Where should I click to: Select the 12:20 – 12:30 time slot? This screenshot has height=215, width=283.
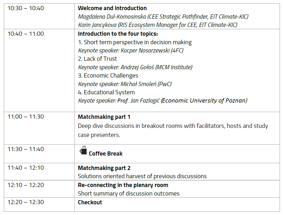click(26, 202)
